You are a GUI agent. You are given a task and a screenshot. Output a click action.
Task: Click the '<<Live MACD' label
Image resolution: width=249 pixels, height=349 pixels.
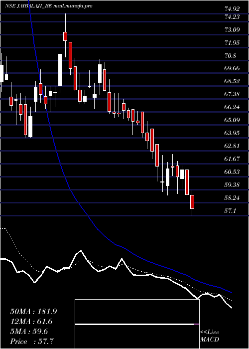pyautogui.click(x=210, y=336)
